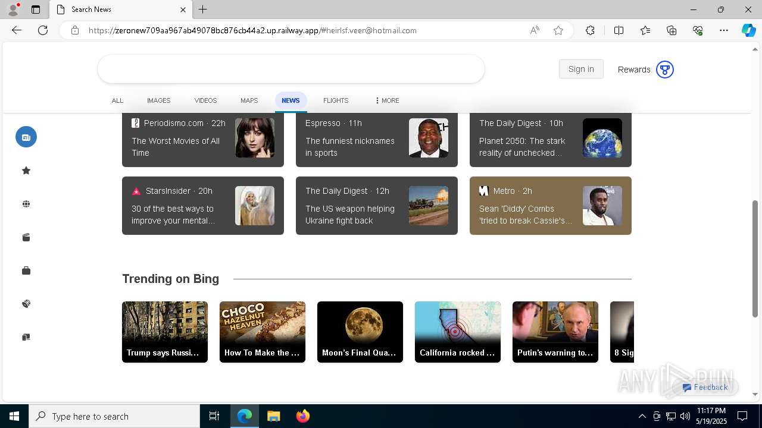Add this page to favorites star
The image size is (762, 428).
pos(558,30)
